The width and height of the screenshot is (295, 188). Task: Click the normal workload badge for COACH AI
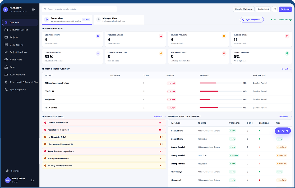234,155
